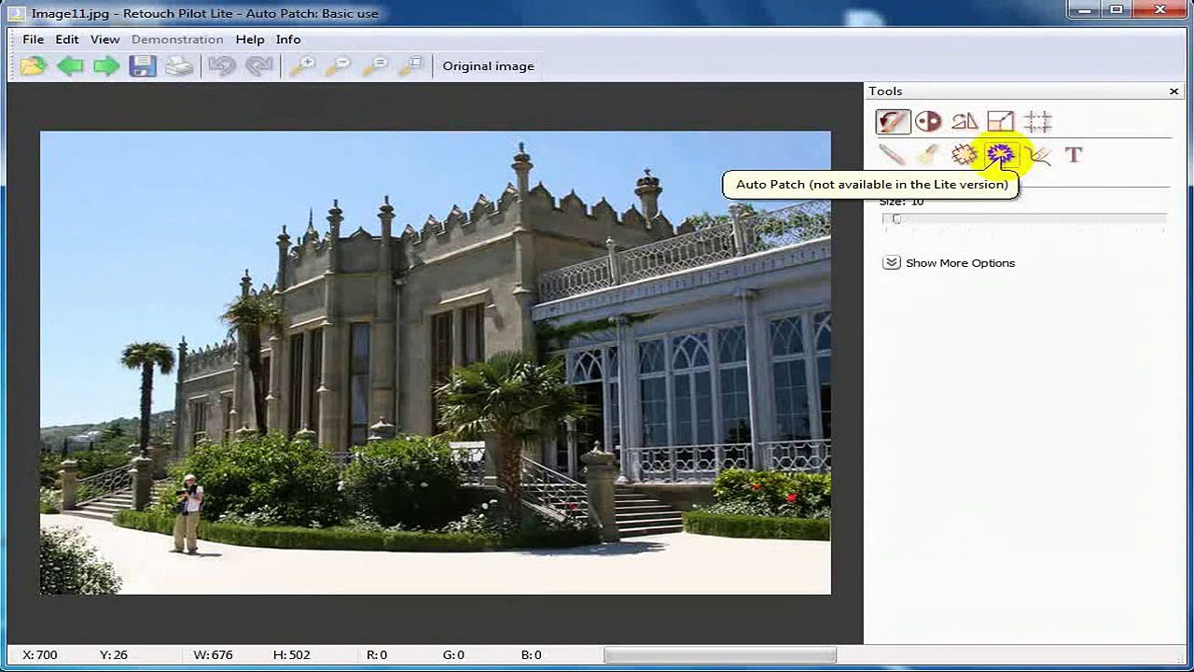Click the Size slider track
1194x672 pixels.
1024,219
